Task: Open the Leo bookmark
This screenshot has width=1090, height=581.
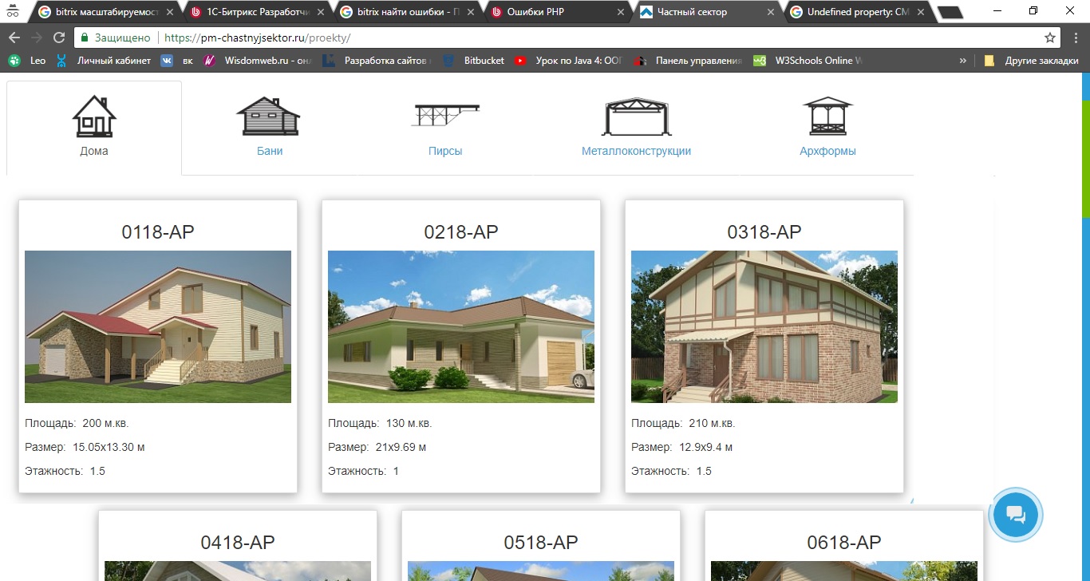Action: click(27, 61)
